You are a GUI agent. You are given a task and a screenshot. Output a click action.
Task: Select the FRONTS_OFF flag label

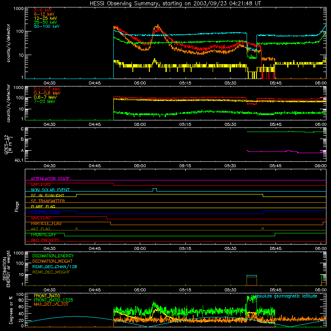pyautogui.click(x=43, y=235)
